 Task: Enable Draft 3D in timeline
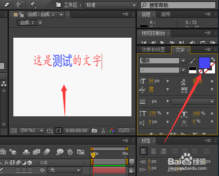[13, 152]
